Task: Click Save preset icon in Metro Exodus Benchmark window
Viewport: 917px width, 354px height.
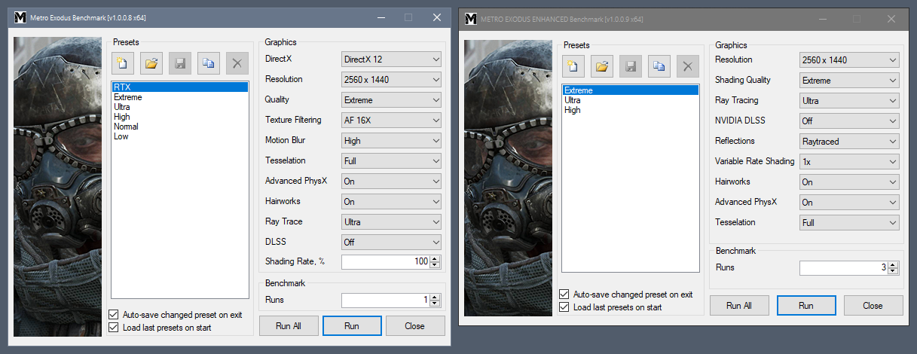Action: (x=180, y=63)
